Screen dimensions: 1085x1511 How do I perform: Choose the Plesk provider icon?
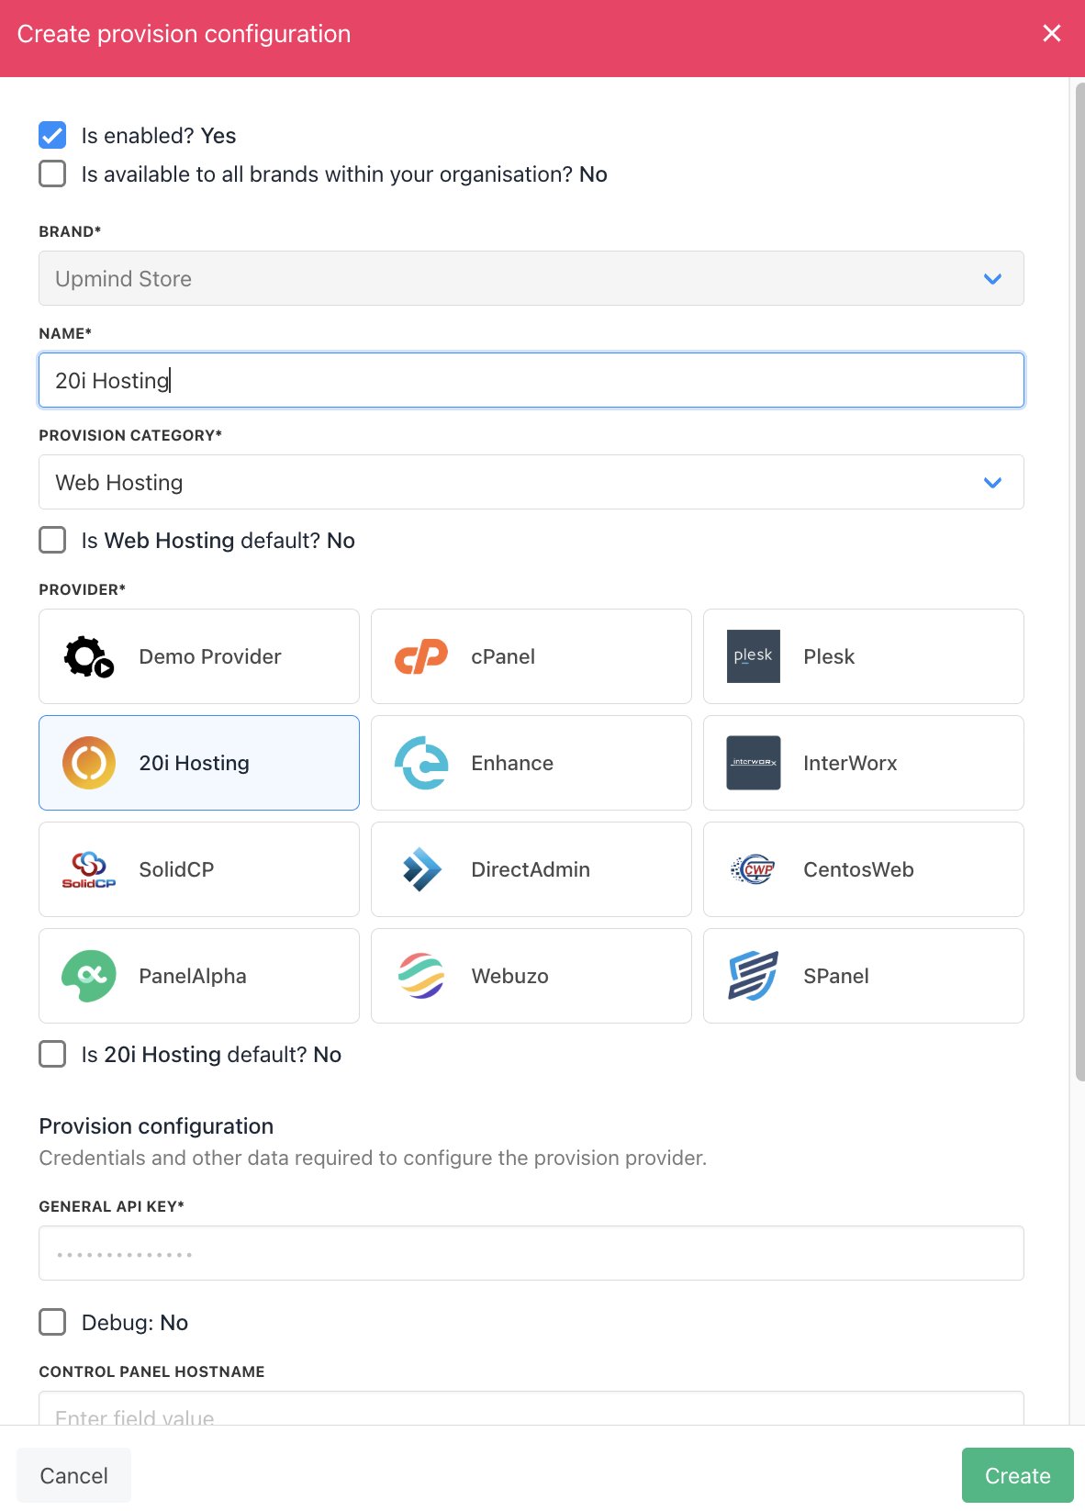754,656
